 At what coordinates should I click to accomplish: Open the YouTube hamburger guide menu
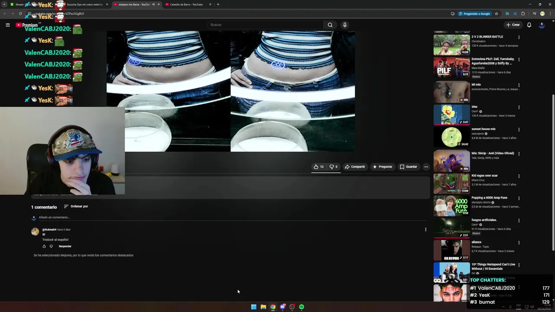[7, 25]
